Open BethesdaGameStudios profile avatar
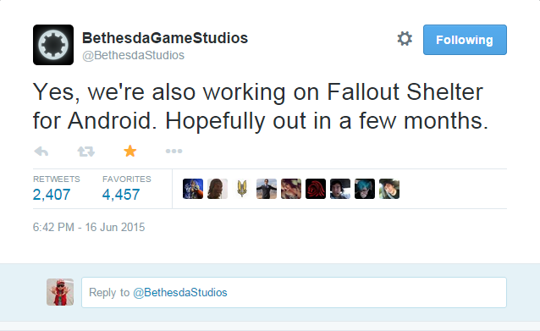This screenshot has height=331, width=540. pos(53,45)
